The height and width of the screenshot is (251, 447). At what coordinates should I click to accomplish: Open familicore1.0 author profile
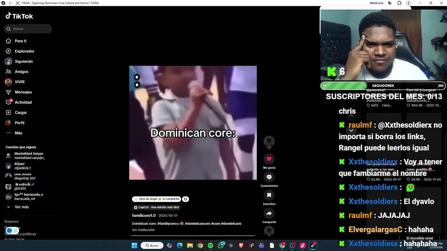[x=144, y=215]
